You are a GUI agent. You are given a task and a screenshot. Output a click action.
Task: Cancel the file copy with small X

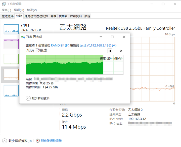[x=121, y=51]
